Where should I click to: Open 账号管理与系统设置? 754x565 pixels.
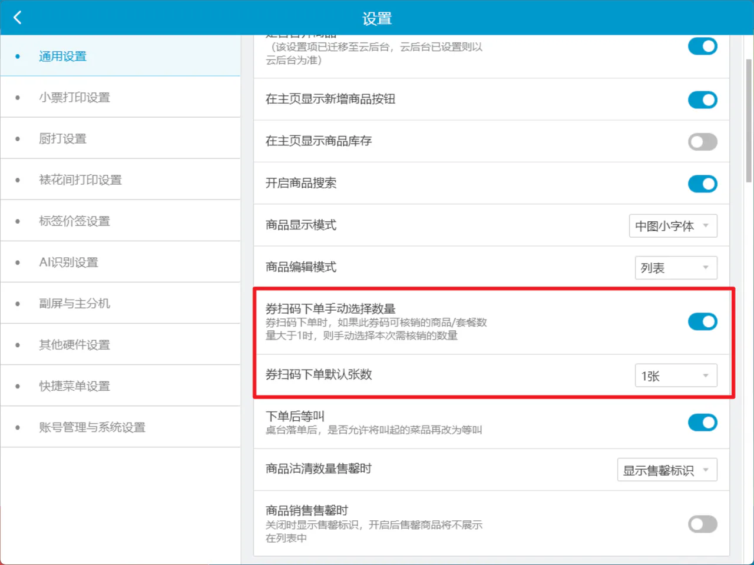tap(120, 427)
